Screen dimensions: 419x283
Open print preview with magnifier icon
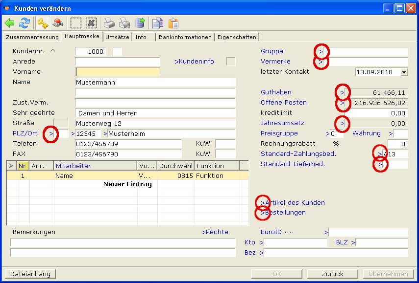(x=125, y=23)
